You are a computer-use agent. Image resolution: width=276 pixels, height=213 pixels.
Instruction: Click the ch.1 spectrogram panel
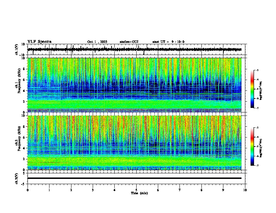[x=135, y=85]
